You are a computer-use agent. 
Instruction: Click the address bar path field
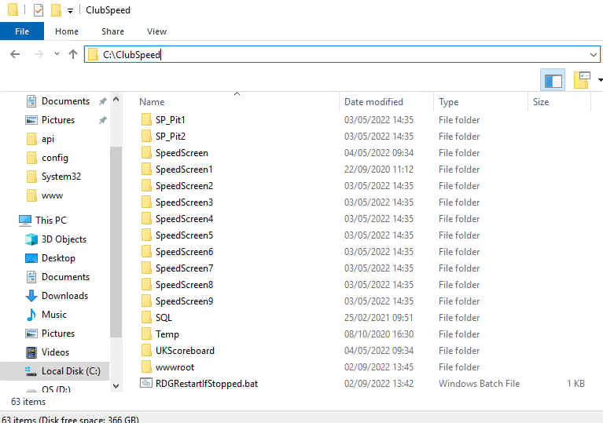pos(341,54)
